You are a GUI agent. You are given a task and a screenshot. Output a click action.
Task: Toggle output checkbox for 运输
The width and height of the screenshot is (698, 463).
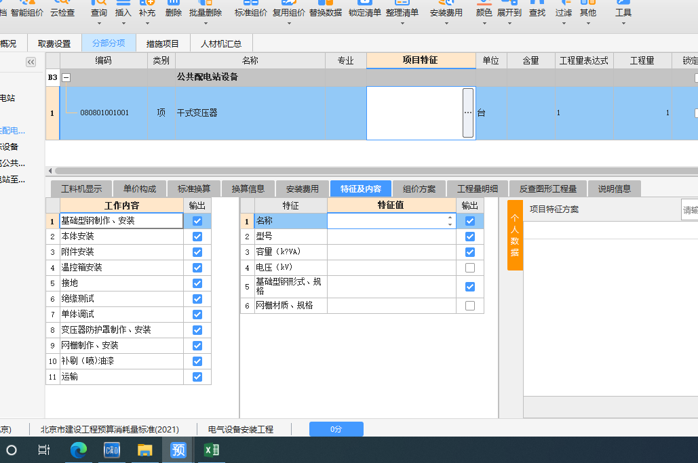tap(197, 377)
